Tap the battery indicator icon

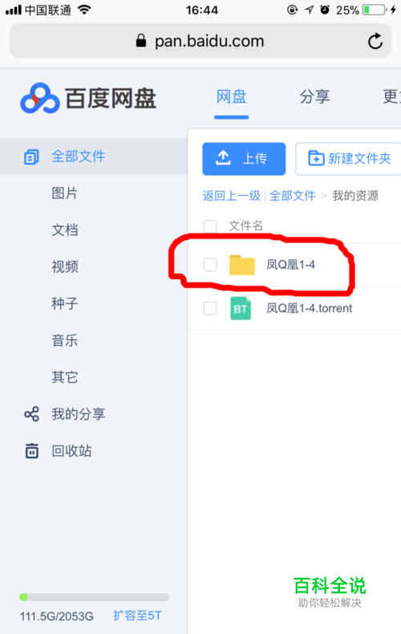click(375, 10)
